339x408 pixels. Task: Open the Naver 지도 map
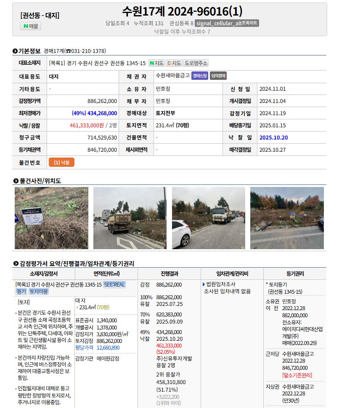pyautogui.click(x=156, y=63)
